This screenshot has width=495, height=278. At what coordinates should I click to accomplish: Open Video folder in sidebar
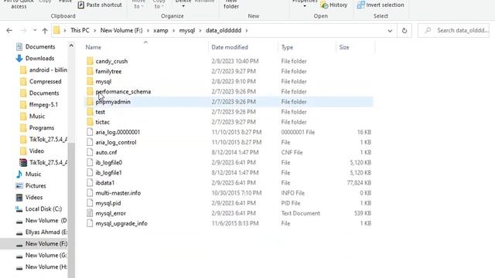point(36,151)
